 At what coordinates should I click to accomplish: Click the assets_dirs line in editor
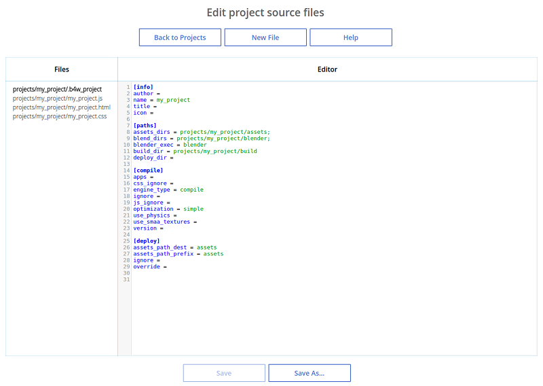202,132
